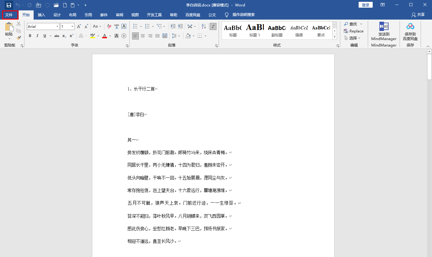Apply yellow text highlight color
Screen dimensions: 432x257
pyautogui.click(x=93, y=36)
